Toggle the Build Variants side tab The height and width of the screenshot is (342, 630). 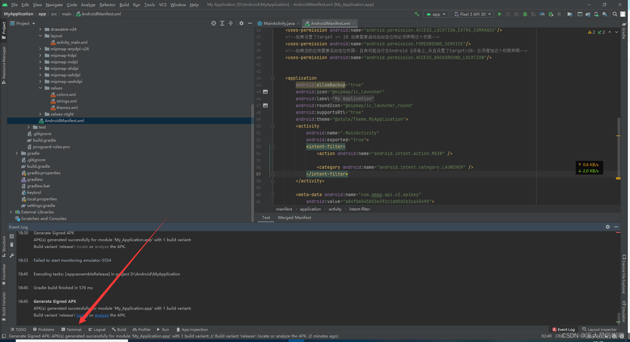(4, 306)
